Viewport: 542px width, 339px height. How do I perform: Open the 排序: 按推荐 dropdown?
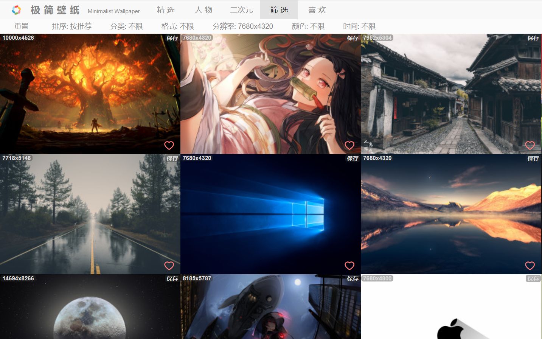tap(71, 26)
